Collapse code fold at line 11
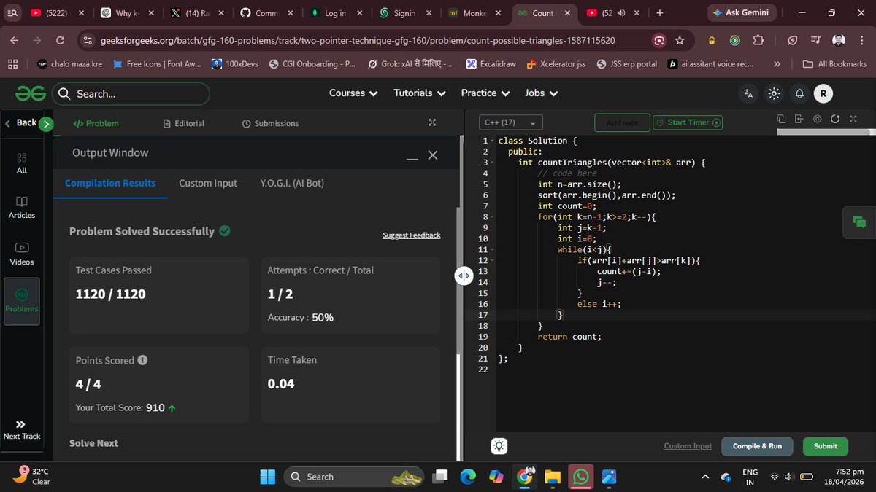Screen dimensions: 876x492 492,250
